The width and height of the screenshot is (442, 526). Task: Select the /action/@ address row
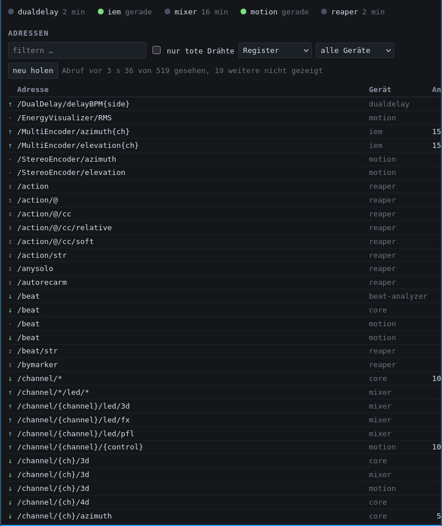tap(224, 200)
